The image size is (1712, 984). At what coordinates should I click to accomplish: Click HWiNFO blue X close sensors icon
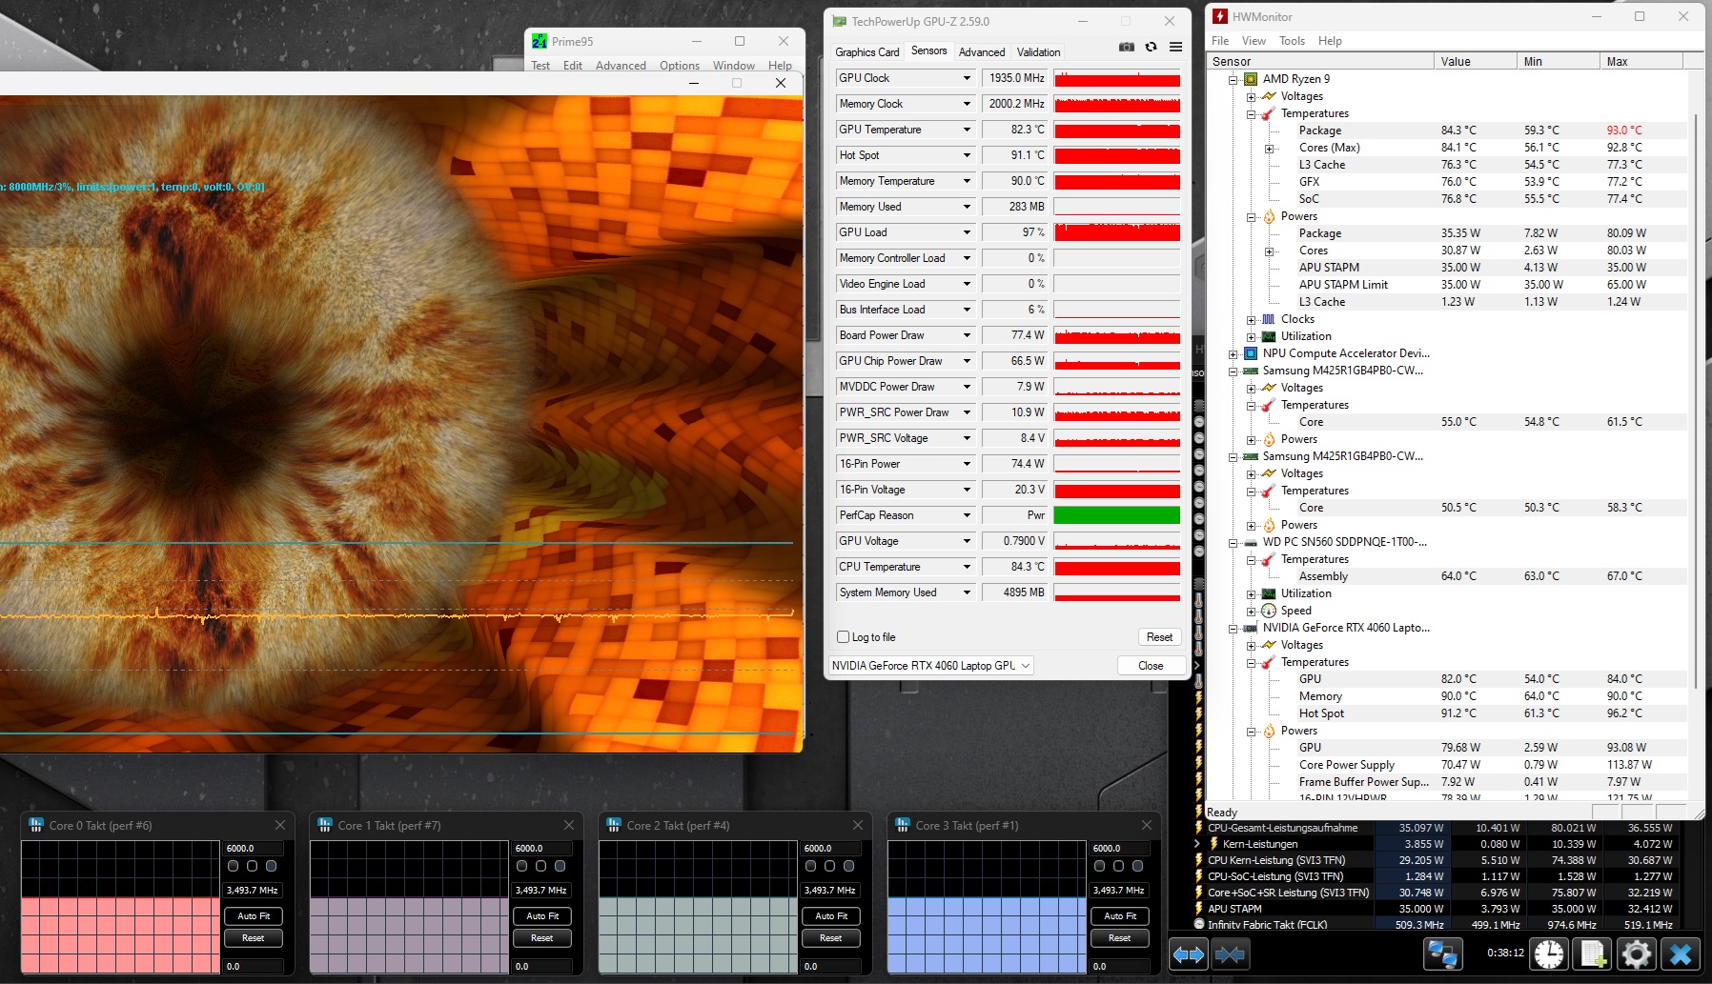1681,954
